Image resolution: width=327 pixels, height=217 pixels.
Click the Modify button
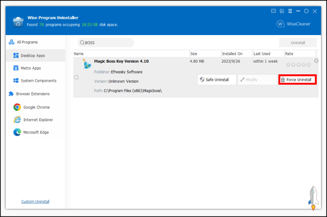coord(257,80)
